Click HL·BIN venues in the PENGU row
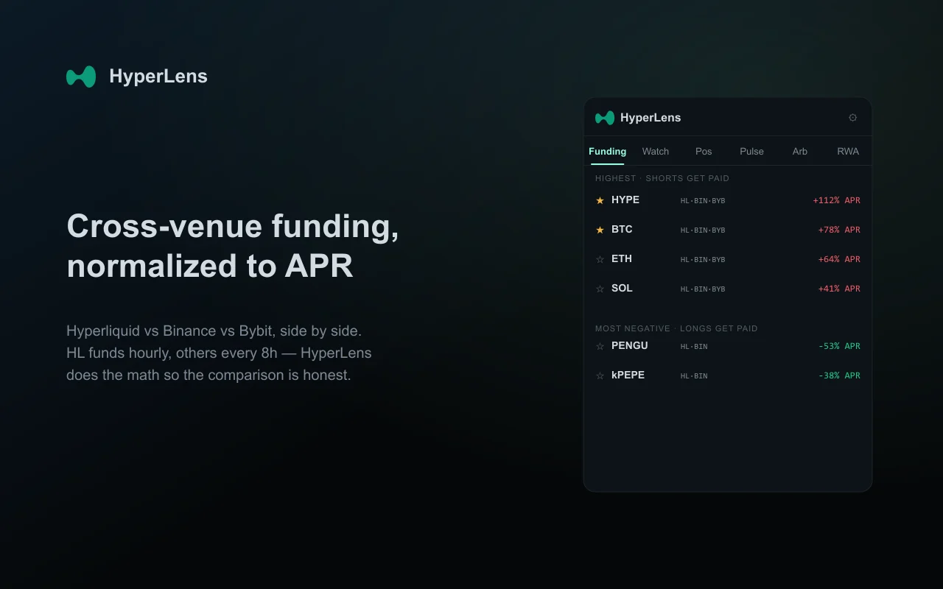The height and width of the screenshot is (589, 943). tap(694, 347)
